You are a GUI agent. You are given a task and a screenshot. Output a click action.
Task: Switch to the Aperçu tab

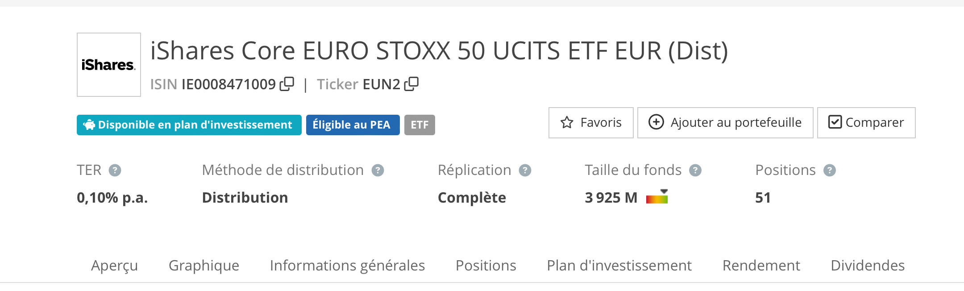(114, 266)
